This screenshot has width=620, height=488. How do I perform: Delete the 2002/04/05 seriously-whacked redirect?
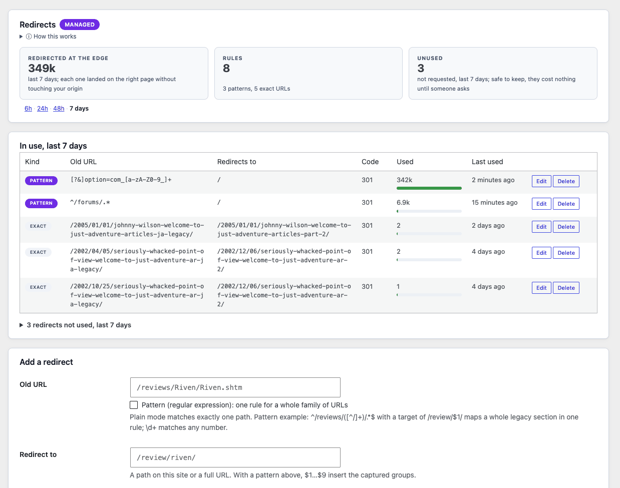[x=566, y=253]
